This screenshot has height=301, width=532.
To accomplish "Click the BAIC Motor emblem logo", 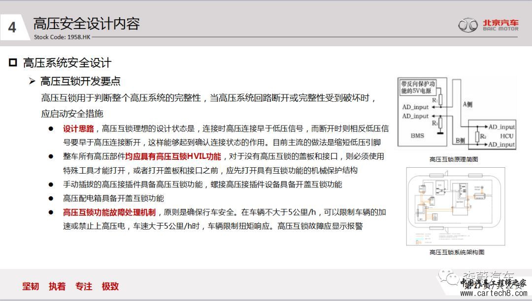I will click(468, 25).
